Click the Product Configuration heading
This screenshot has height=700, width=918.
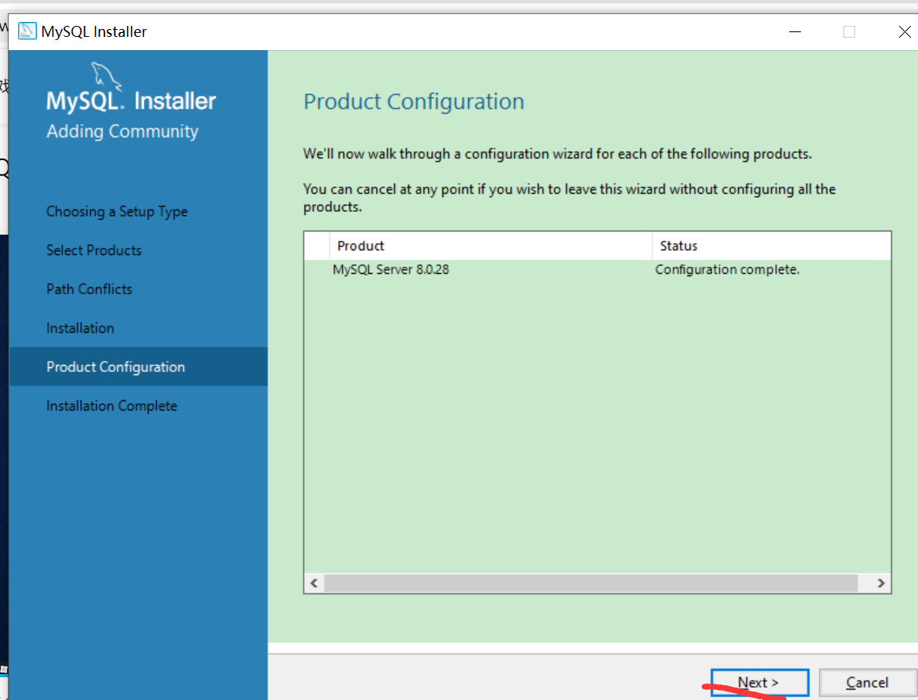(x=414, y=102)
